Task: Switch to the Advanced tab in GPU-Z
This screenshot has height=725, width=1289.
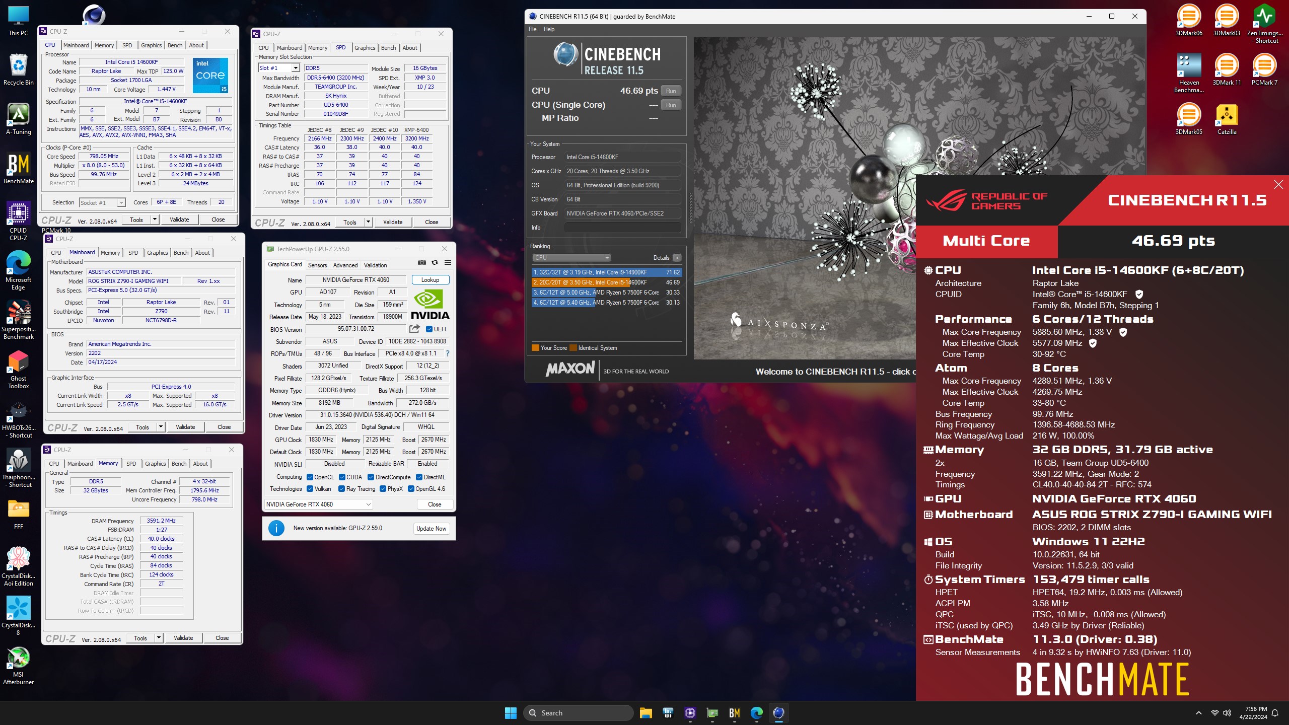Action: tap(345, 265)
